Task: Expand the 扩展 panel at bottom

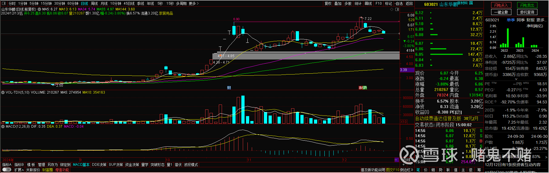Action: tap(19, 170)
